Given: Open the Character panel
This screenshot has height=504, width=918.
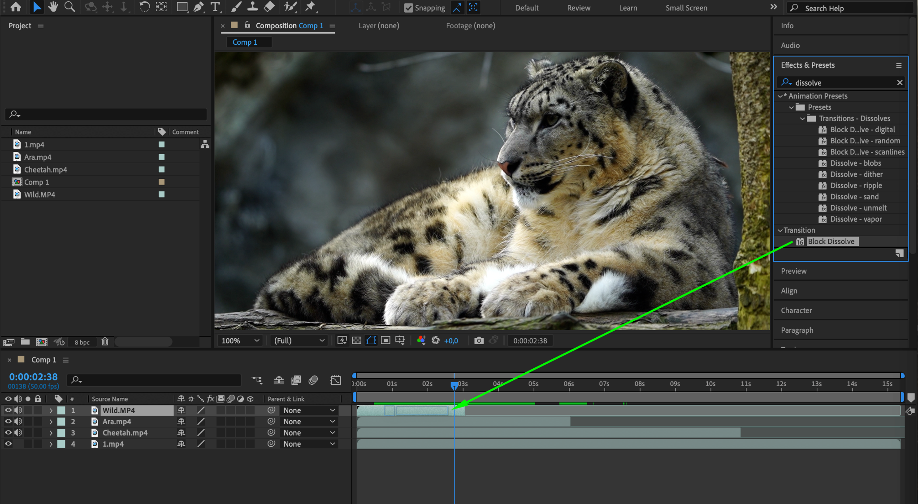Looking at the screenshot, I should point(796,310).
